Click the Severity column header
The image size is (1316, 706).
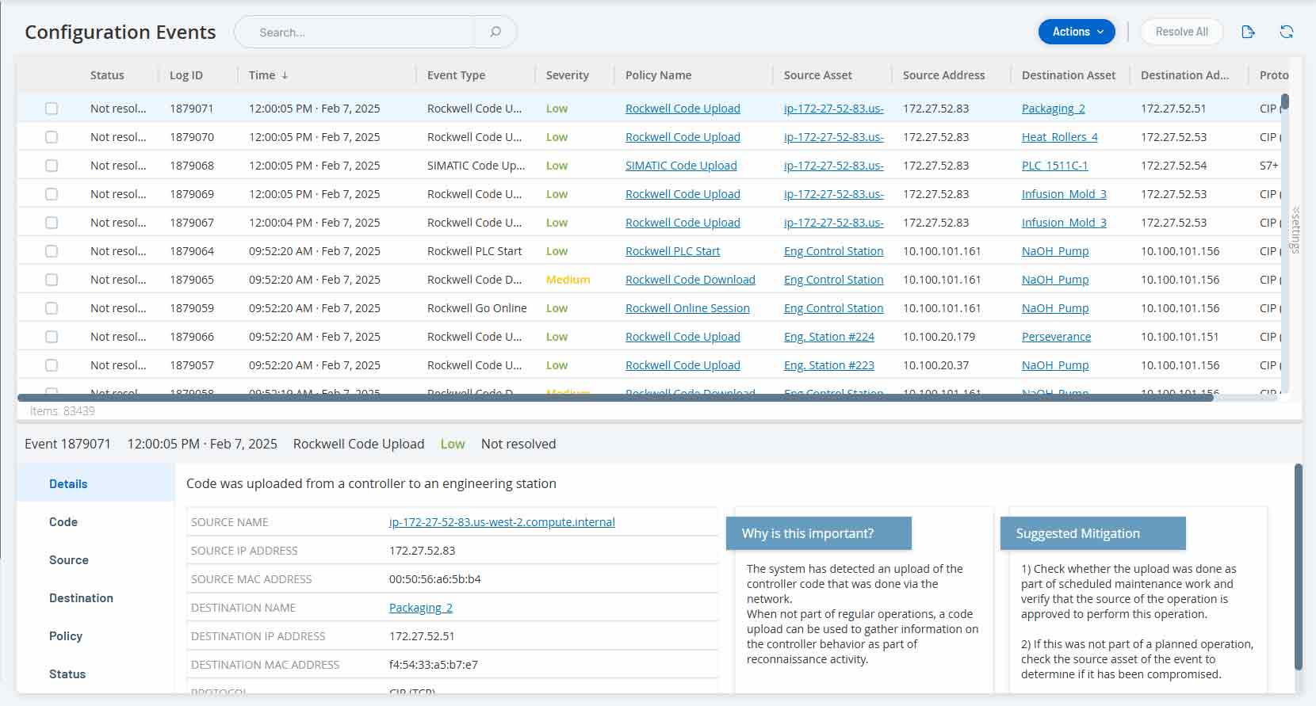pyautogui.click(x=567, y=75)
